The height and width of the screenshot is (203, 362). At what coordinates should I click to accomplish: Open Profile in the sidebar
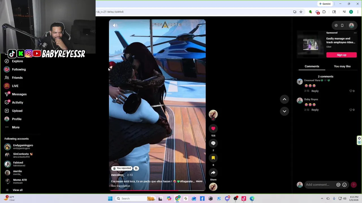click(17, 119)
